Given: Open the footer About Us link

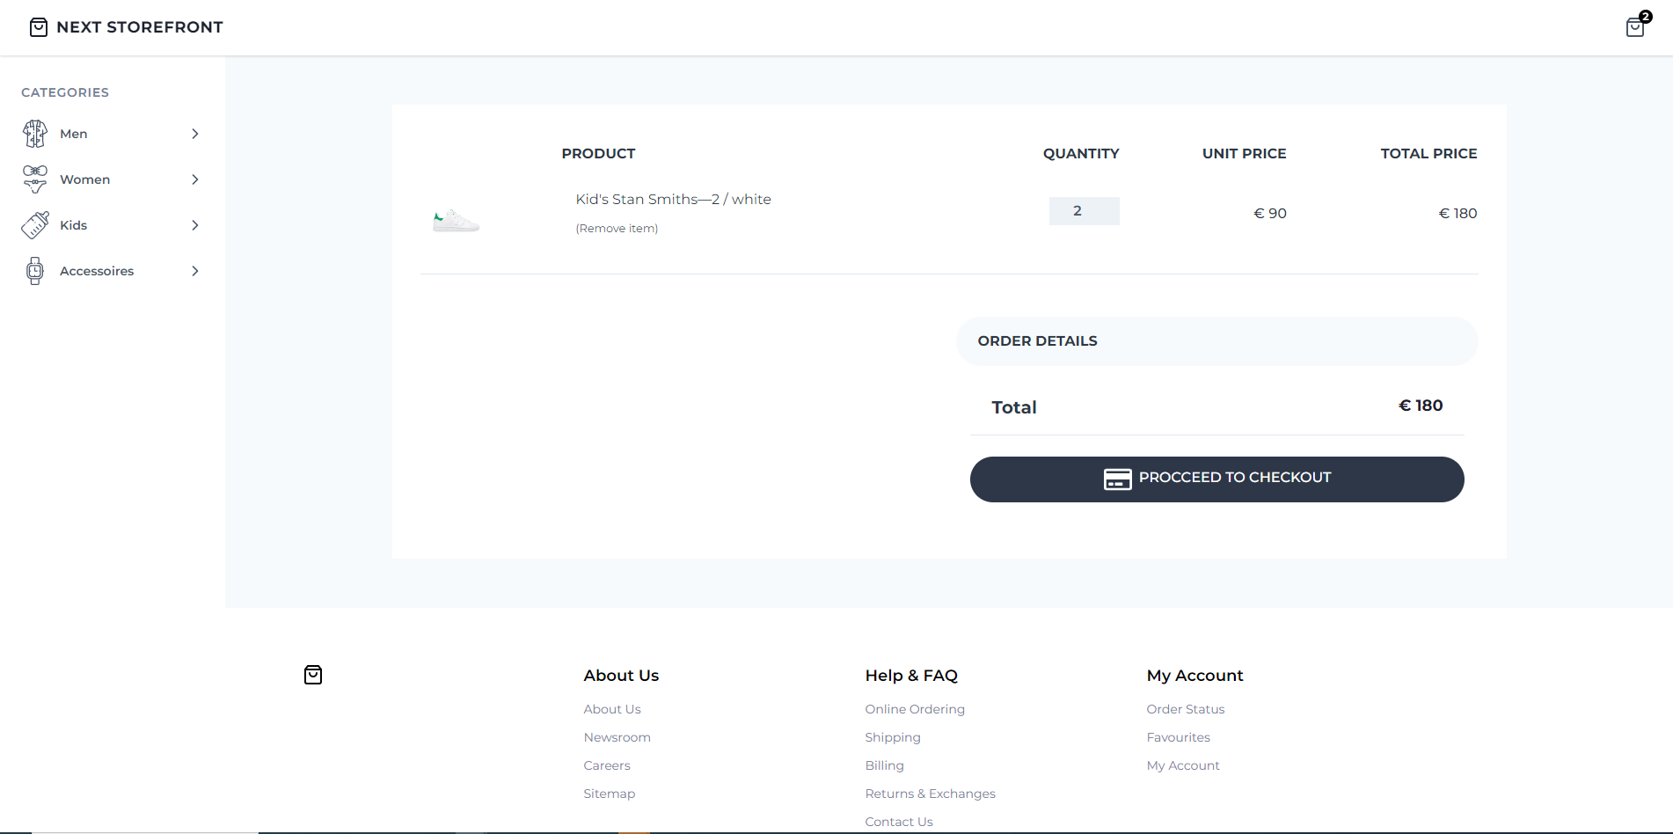Looking at the screenshot, I should 612,709.
